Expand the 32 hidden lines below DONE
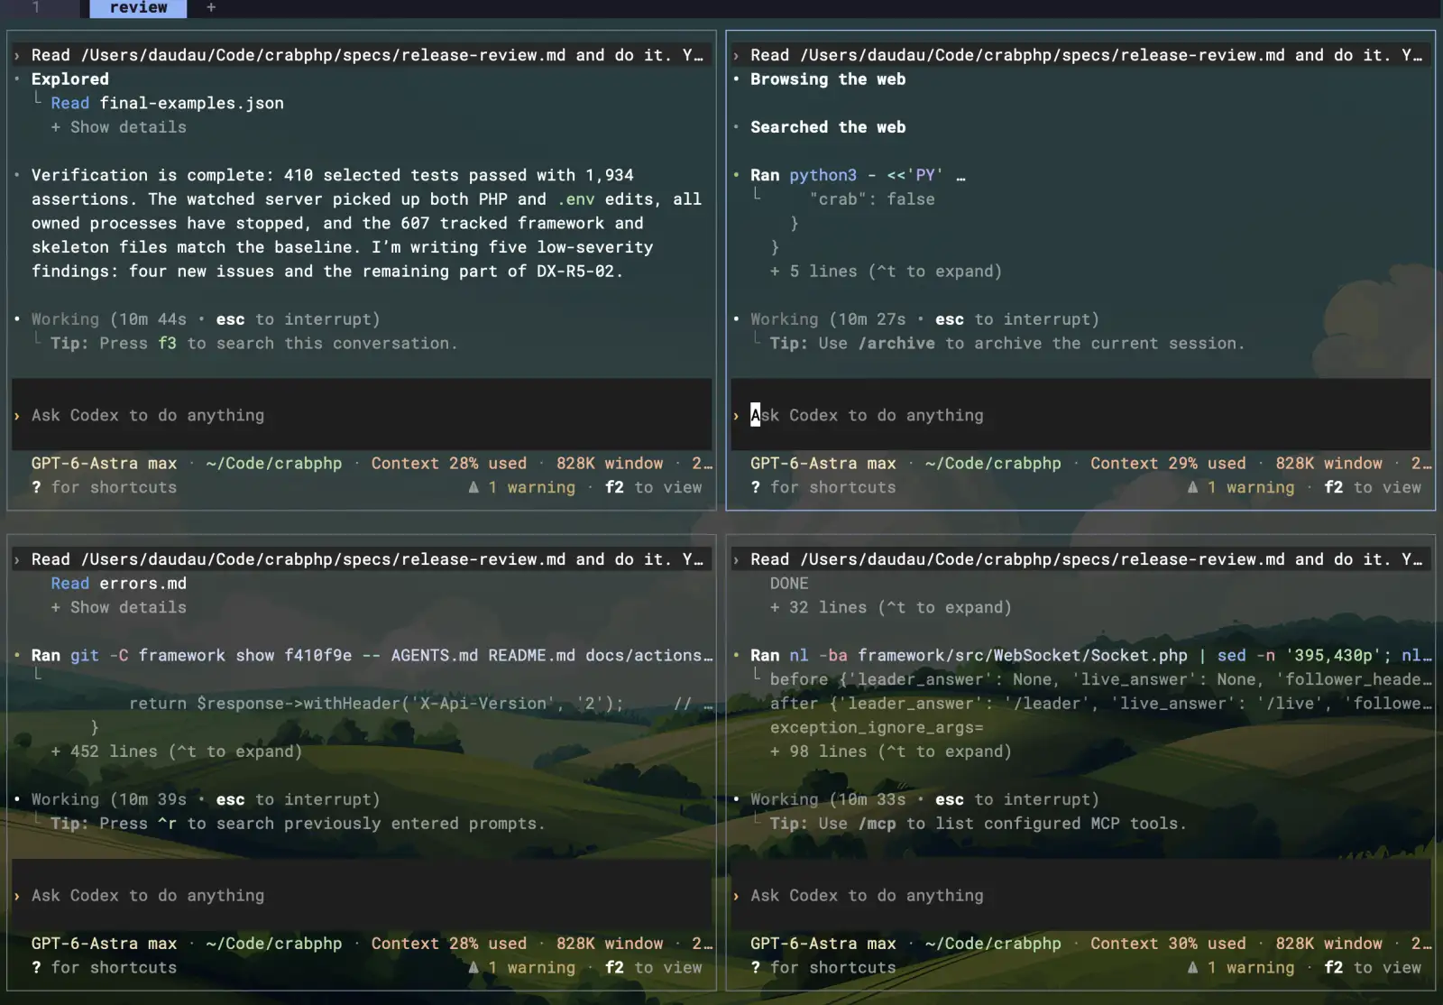Viewport: 1443px width, 1005px height. (x=891, y=607)
